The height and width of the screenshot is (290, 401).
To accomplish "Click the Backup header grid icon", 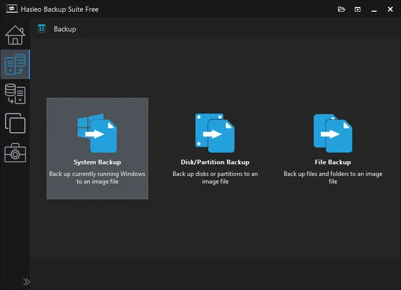I will 41,29.
